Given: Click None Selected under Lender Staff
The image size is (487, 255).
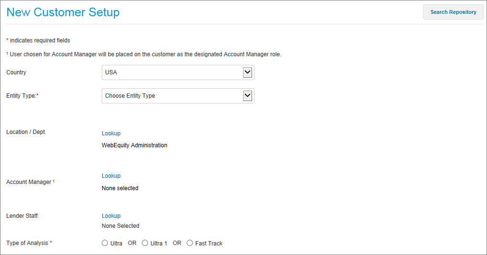Looking at the screenshot, I should (120, 226).
